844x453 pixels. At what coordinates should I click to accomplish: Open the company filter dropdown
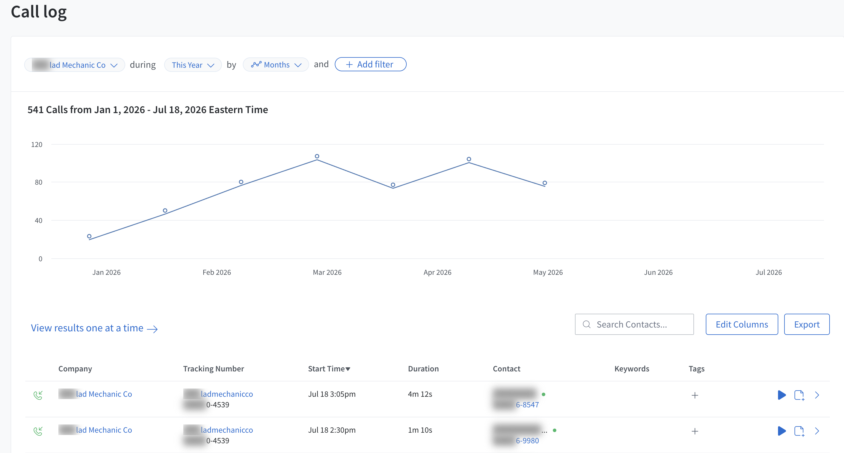point(75,65)
